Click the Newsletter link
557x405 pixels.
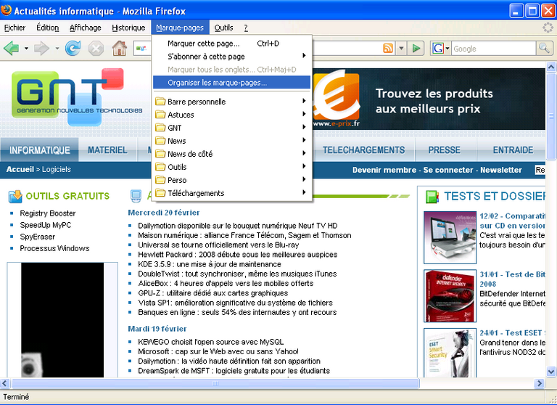click(x=501, y=170)
